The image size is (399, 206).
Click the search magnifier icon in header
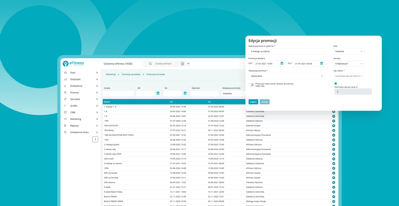click(x=150, y=64)
